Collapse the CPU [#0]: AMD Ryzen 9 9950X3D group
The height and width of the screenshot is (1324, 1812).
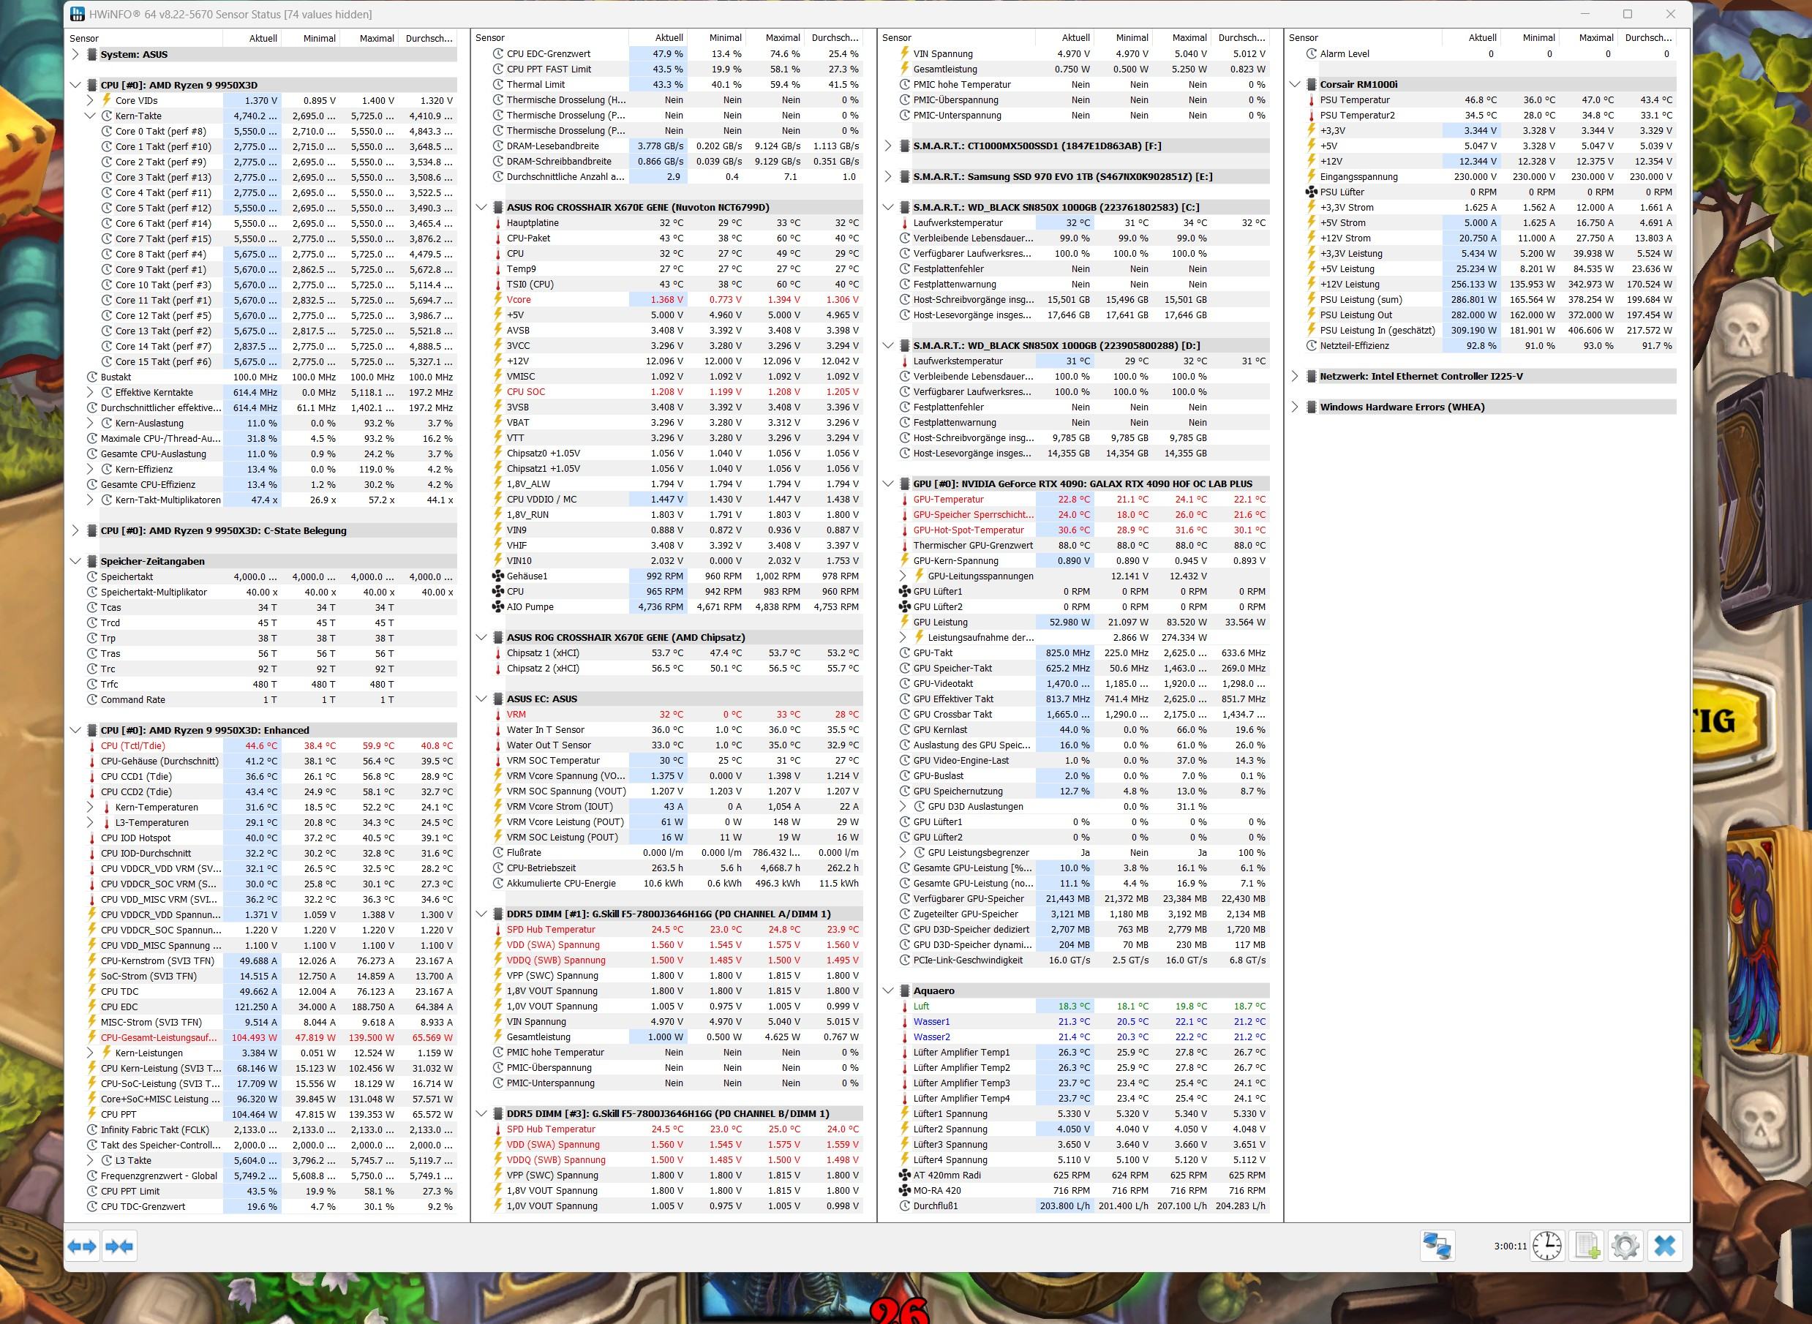pos(75,85)
